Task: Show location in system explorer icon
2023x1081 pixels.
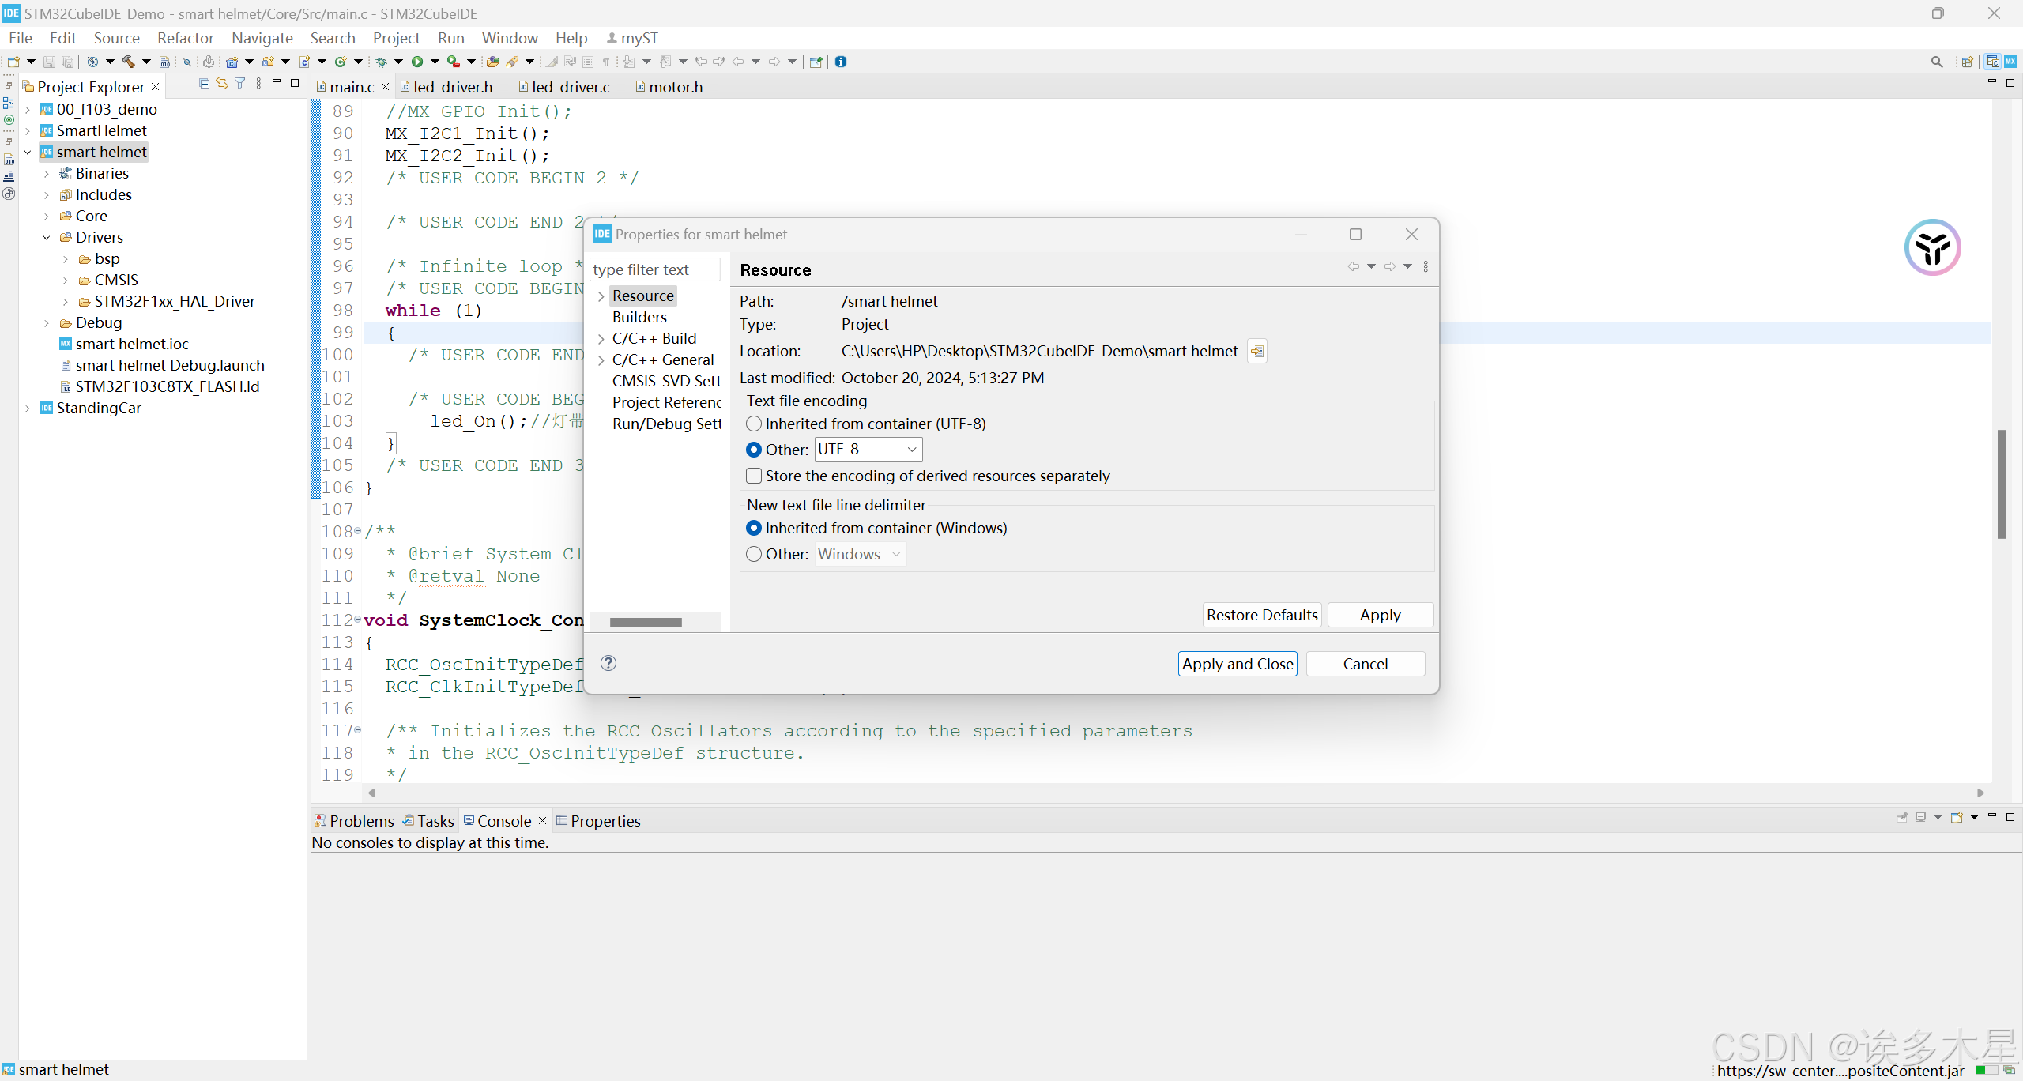Action: (x=1256, y=352)
